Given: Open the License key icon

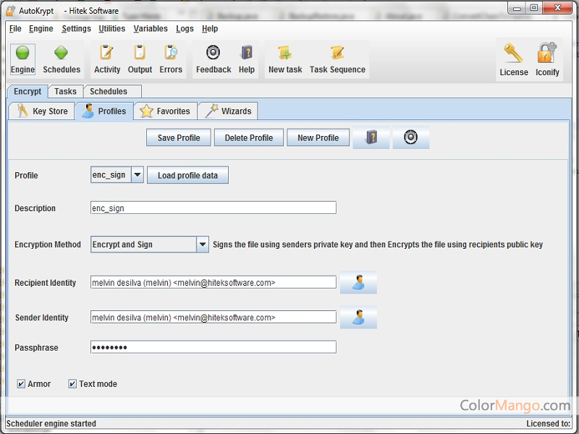Looking at the screenshot, I should [514, 59].
